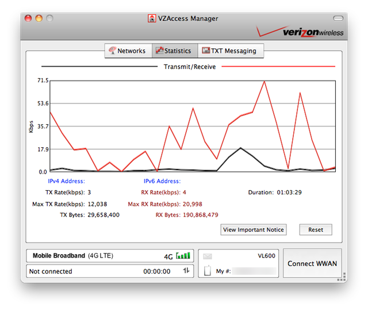Click the Max TX Rate value 12,038
The height and width of the screenshot is (311, 368).
click(x=97, y=204)
